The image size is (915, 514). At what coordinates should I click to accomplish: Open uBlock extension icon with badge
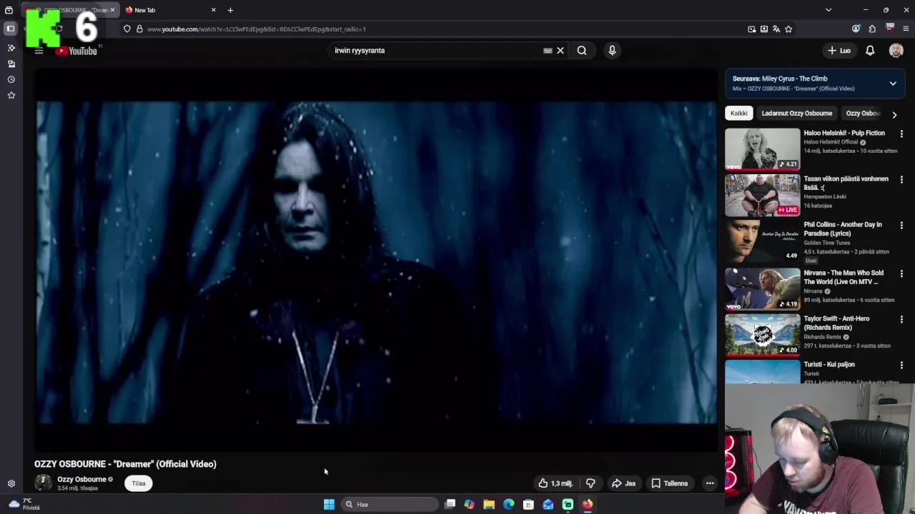(890, 29)
